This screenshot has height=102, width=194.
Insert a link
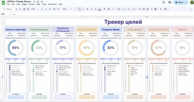point(140,9)
